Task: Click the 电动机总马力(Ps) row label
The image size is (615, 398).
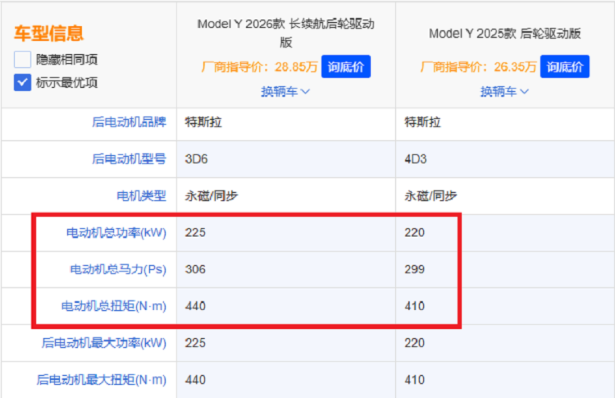Action: point(118,269)
